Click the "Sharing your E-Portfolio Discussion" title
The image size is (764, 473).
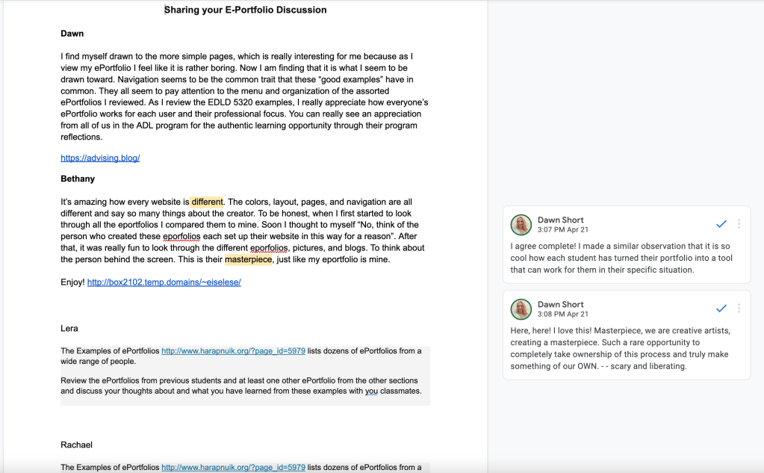[245, 10]
